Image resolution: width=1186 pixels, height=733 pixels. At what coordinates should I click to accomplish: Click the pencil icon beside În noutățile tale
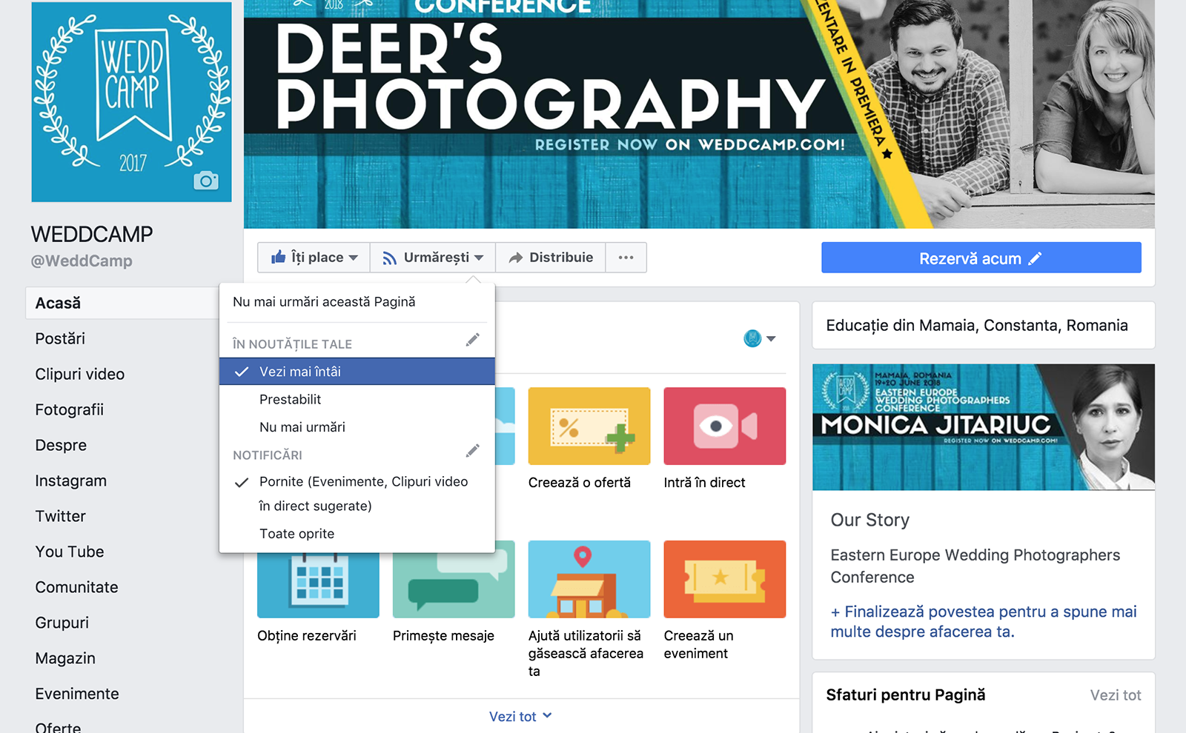click(x=472, y=340)
